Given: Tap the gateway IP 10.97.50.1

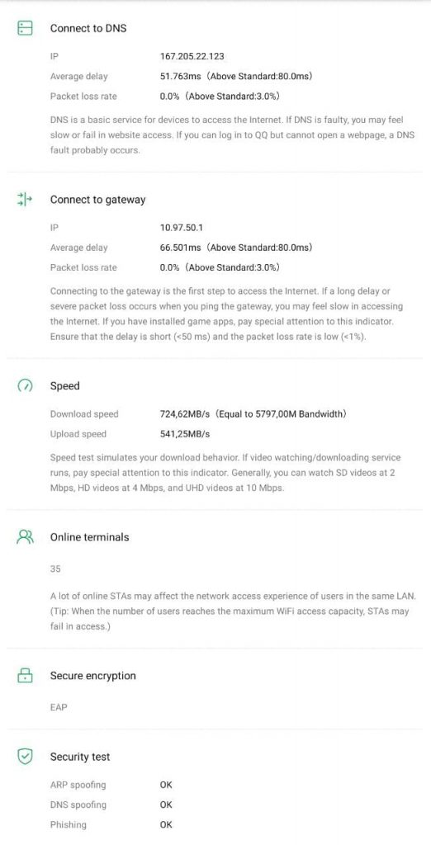Looking at the screenshot, I should 182,228.
